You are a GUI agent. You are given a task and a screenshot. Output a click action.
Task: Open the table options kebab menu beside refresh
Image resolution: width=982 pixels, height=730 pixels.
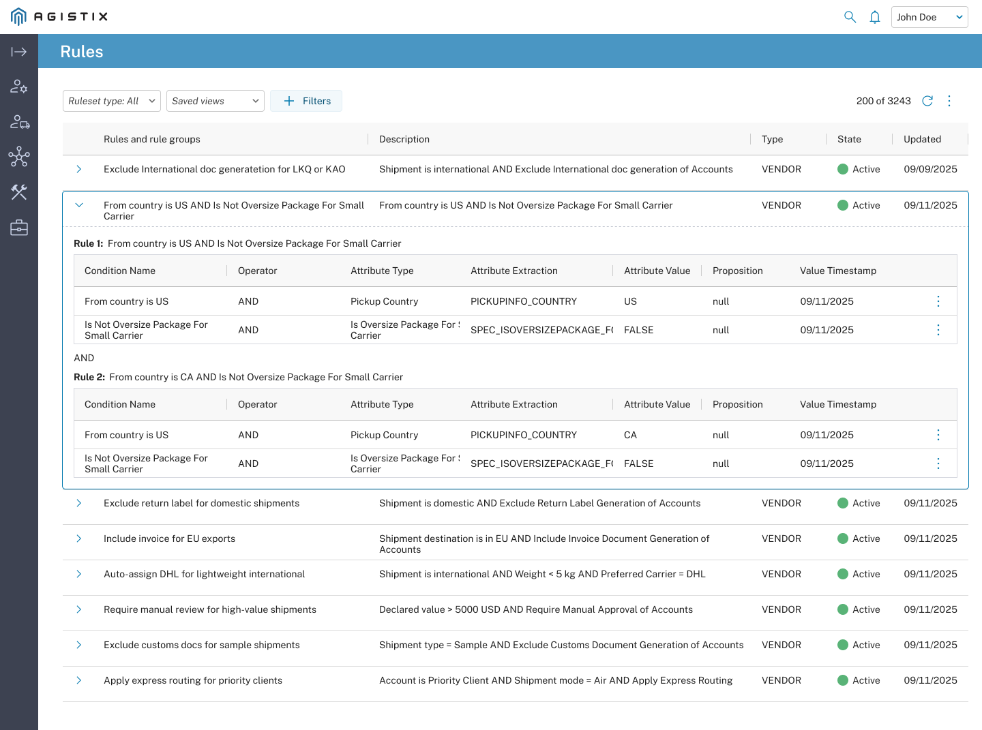click(949, 101)
